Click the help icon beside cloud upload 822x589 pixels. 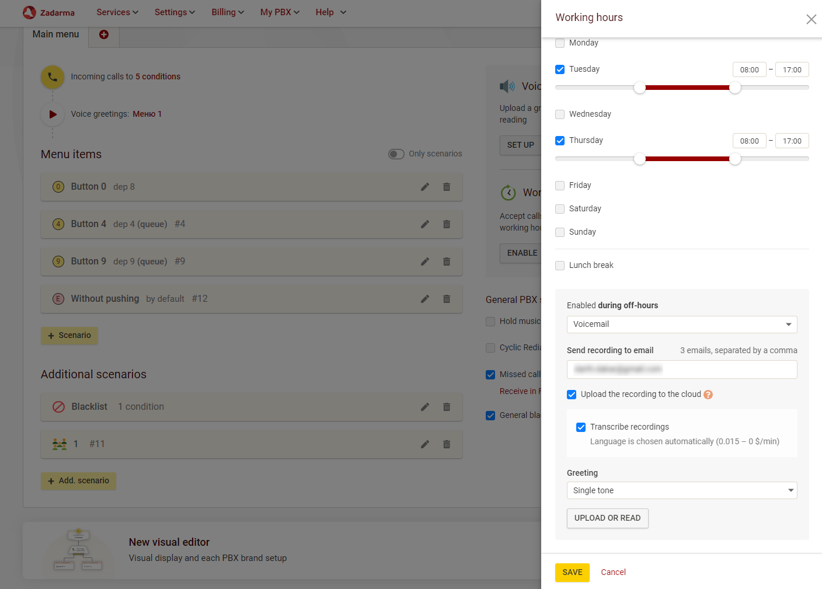point(708,395)
